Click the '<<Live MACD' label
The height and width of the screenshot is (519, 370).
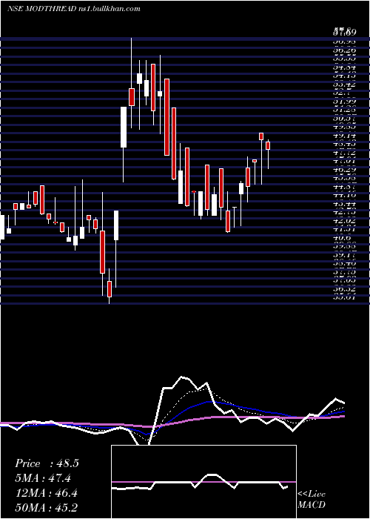click(x=312, y=499)
